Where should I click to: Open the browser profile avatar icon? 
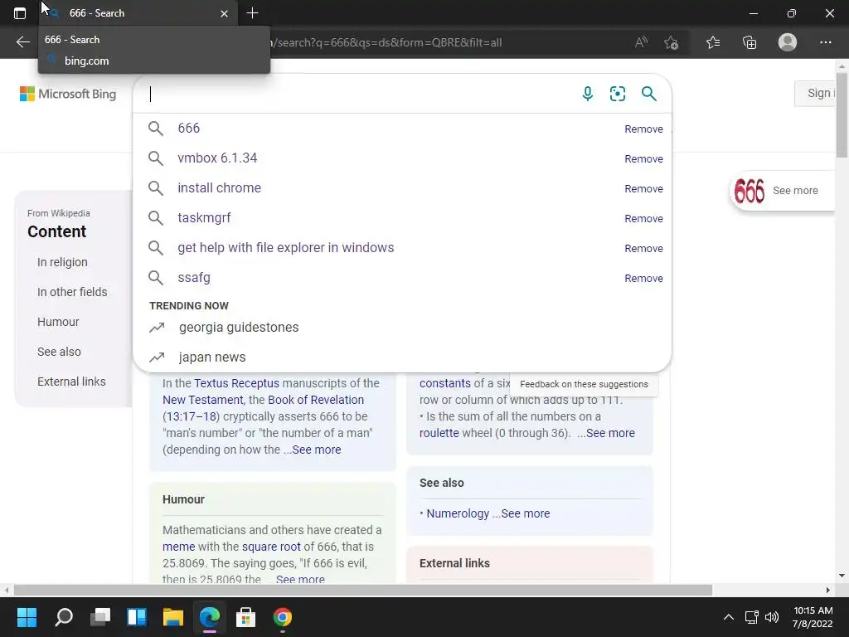click(x=788, y=42)
